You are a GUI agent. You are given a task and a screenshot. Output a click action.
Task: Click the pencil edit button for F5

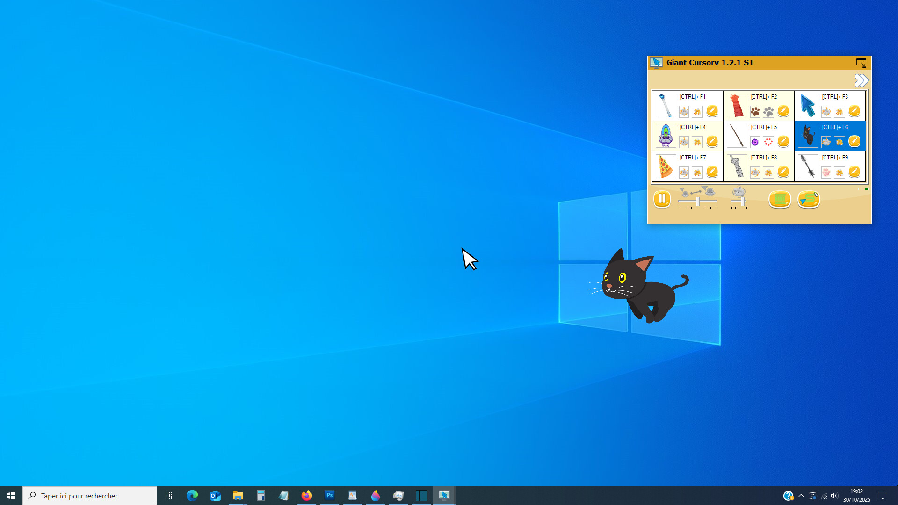click(783, 141)
